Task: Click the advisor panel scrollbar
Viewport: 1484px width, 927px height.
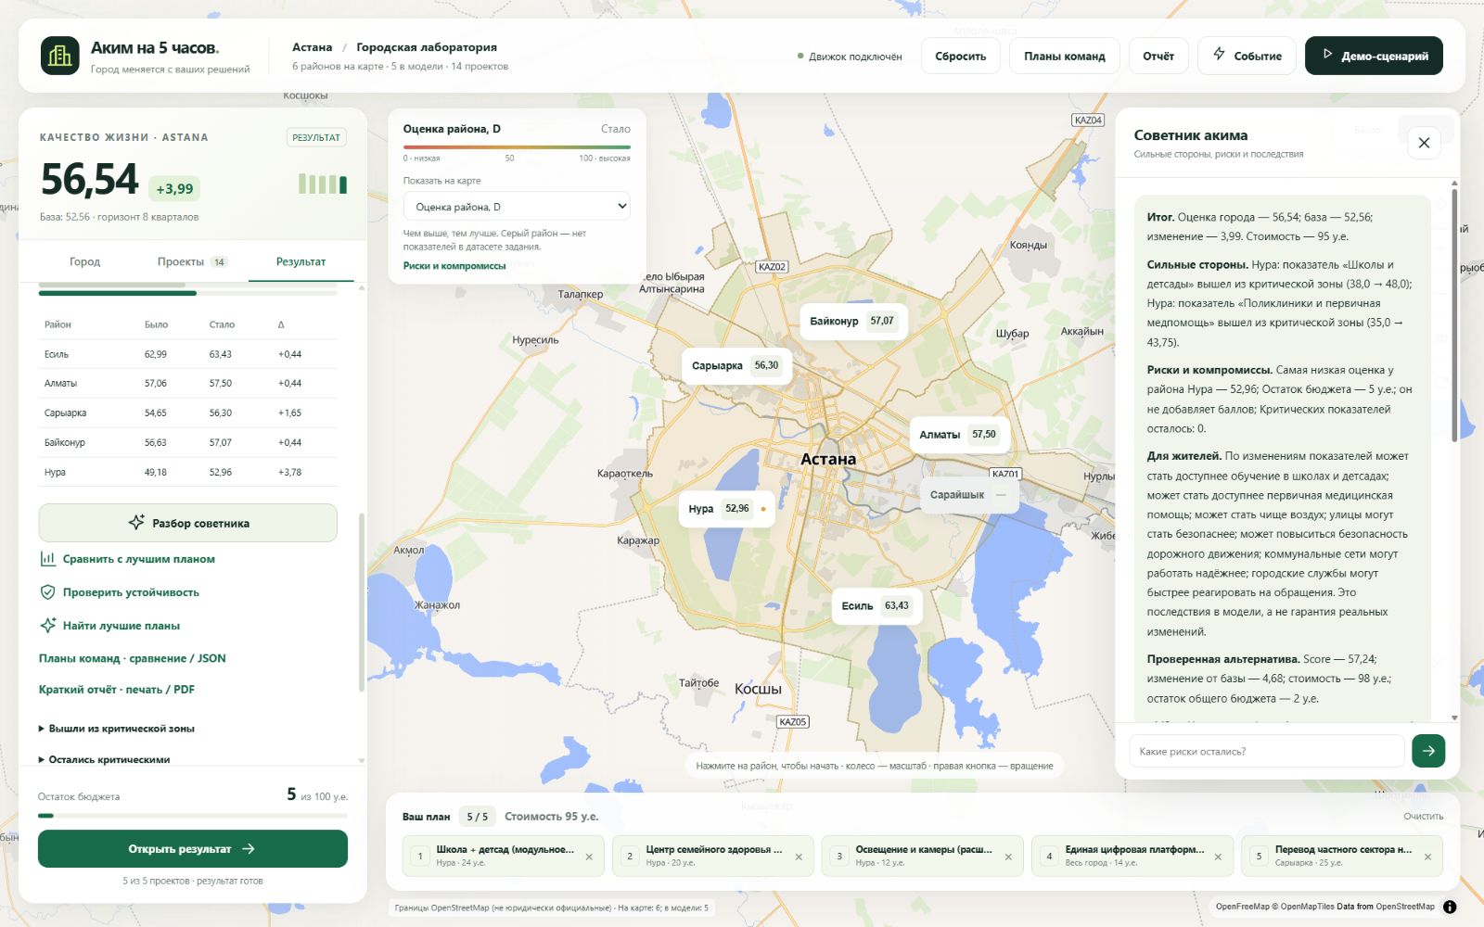Action: coord(1453,315)
